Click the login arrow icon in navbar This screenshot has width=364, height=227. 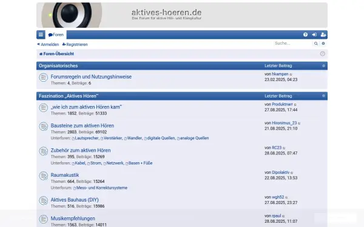point(314,35)
